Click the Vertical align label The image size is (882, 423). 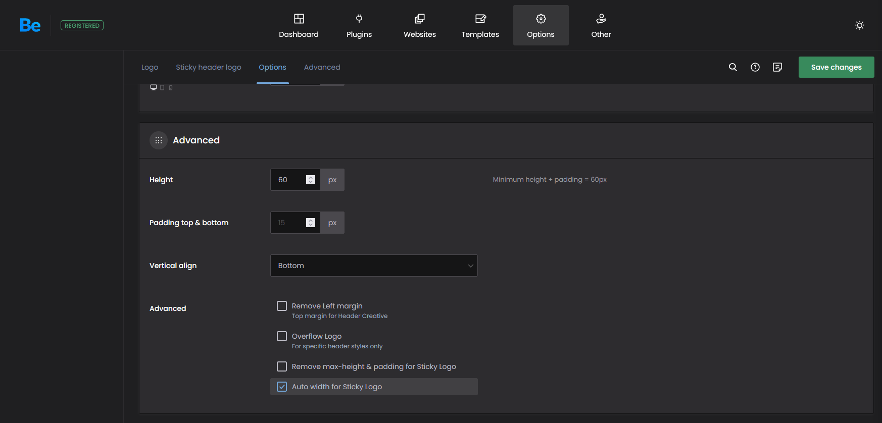coord(173,266)
